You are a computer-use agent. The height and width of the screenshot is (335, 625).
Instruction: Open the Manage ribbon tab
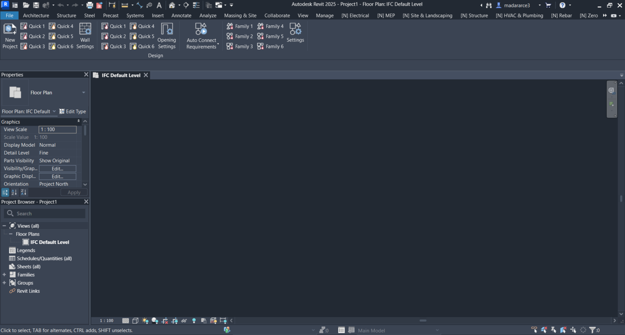[324, 15]
